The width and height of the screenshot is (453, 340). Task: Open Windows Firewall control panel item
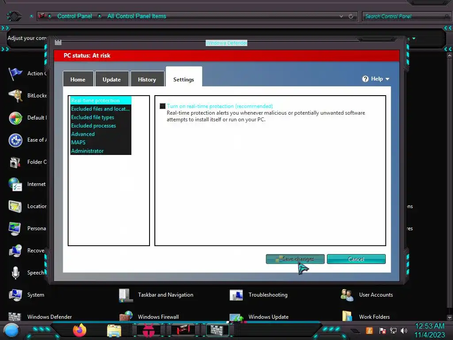[149, 317]
